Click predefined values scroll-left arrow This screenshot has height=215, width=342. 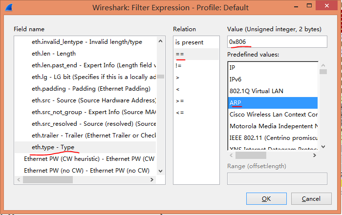click(x=231, y=156)
